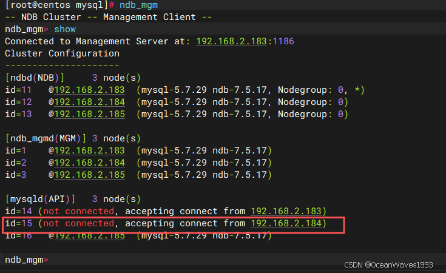
Task: Click the Management Server IP 192.168.2.183 link
Action: (231, 41)
